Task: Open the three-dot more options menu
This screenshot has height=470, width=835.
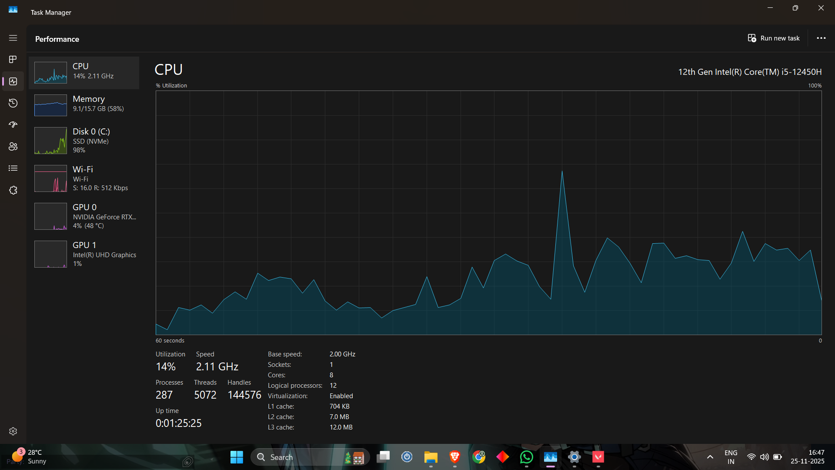Action: (x=821, y=38)
